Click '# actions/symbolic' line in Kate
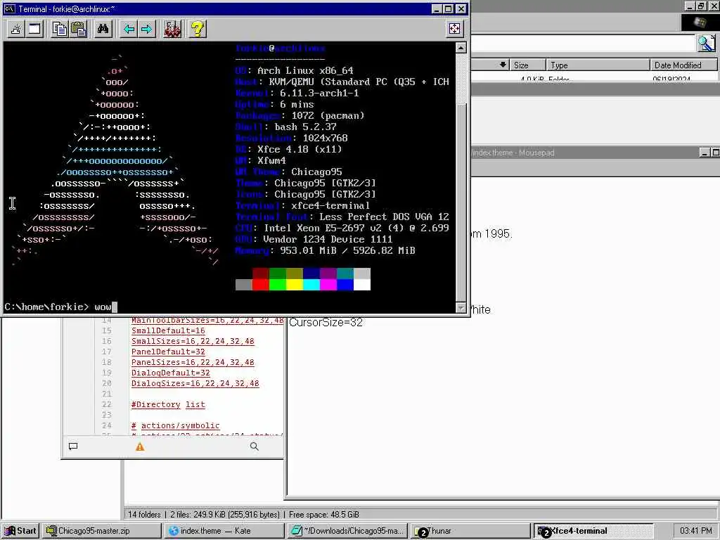720x540 pixels. 175,425
